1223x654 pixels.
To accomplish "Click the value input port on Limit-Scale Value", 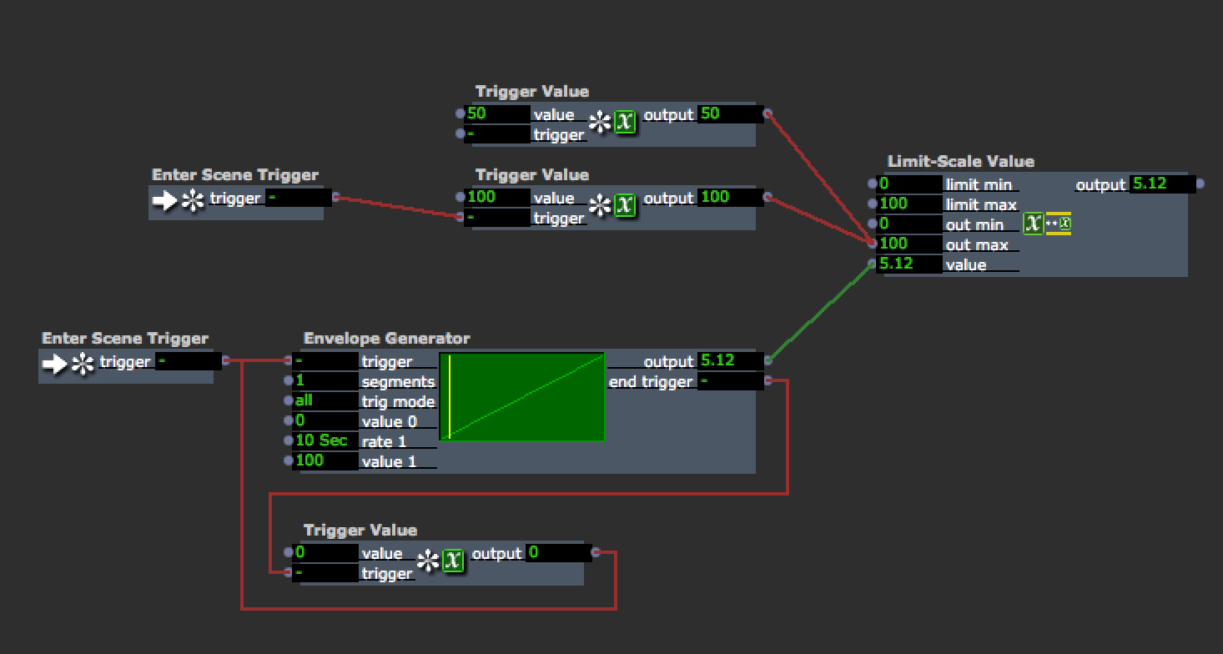I will tap(873, 264).
